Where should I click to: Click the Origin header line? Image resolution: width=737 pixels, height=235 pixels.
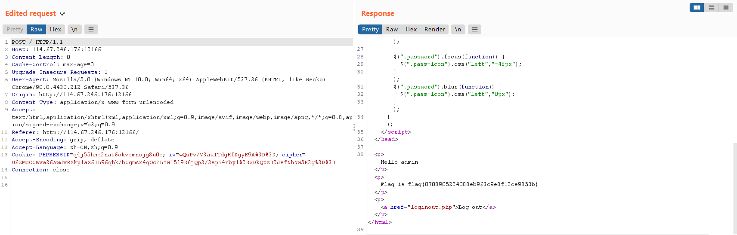pyautogui.click(x=71, y=95)
